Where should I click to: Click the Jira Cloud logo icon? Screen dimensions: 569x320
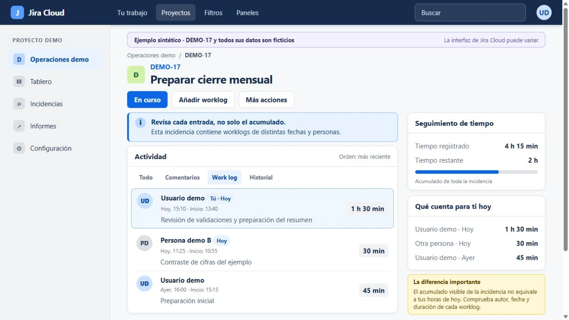click(x=18, y=13)
